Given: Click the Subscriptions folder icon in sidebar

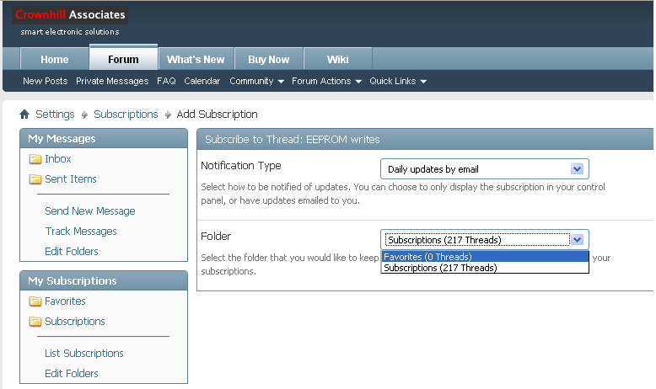Looking at the screenshot, I should pyautogui.click(x=35, y=322).
